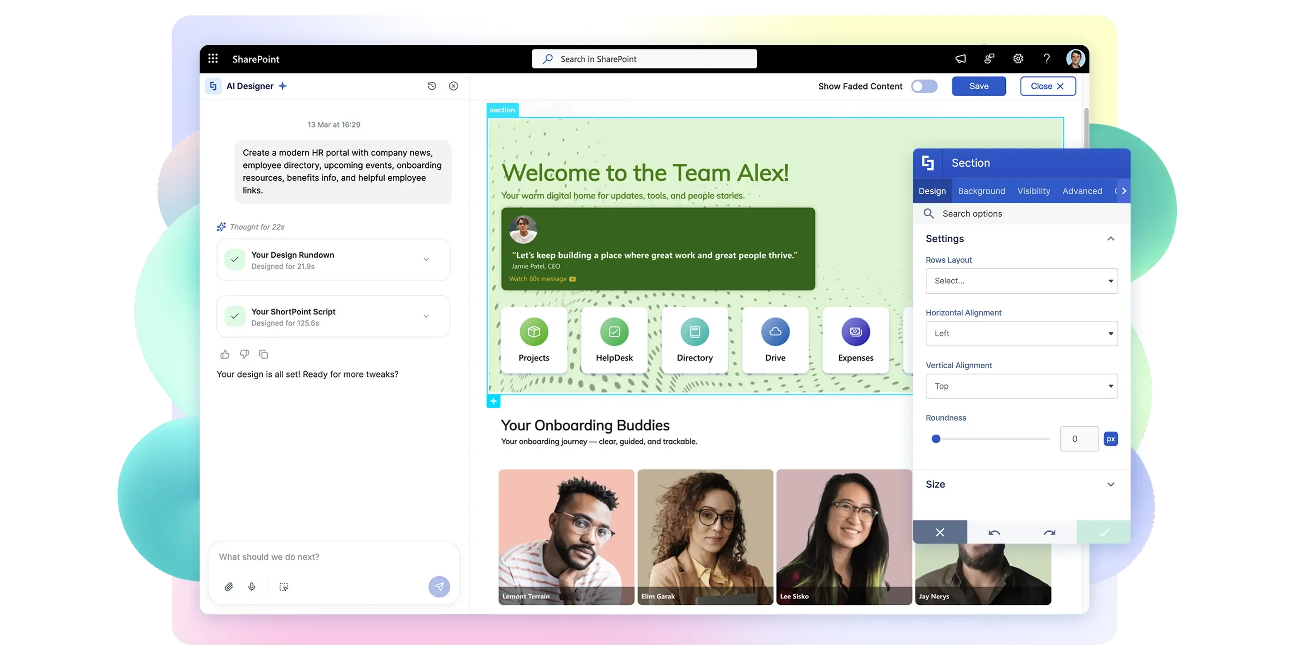
Task: Click the undo arrow in the Section panel
Action: (994, 533)
